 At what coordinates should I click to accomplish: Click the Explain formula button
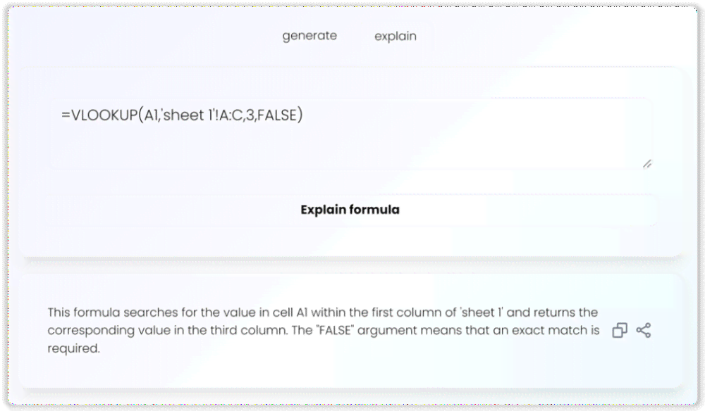(350, 210)
